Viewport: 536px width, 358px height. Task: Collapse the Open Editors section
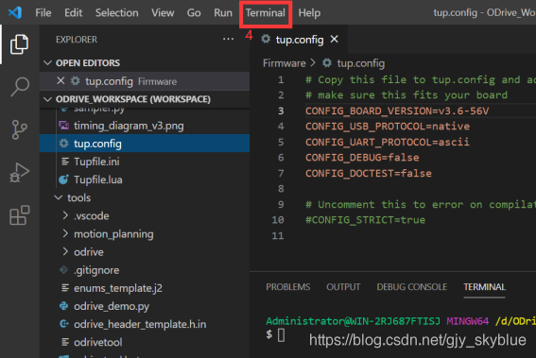pos(48,63)
